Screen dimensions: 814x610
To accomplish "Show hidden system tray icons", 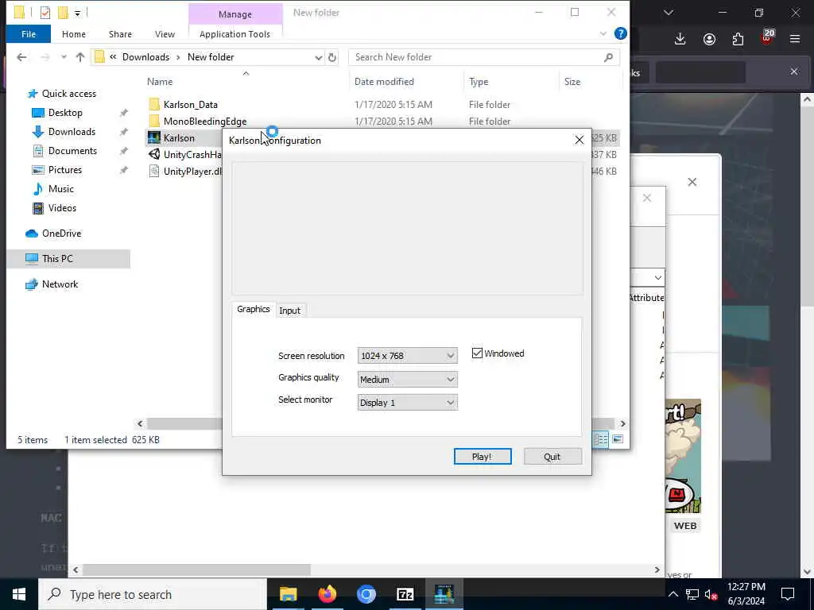I will point(673,594).
